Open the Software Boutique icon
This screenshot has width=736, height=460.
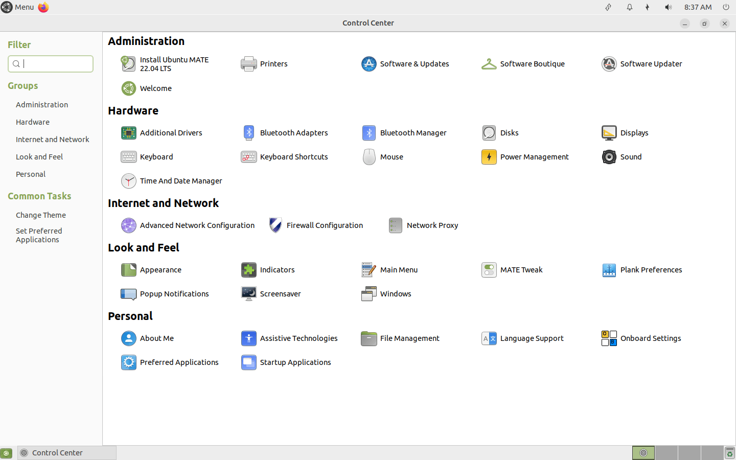click(489, 64)
